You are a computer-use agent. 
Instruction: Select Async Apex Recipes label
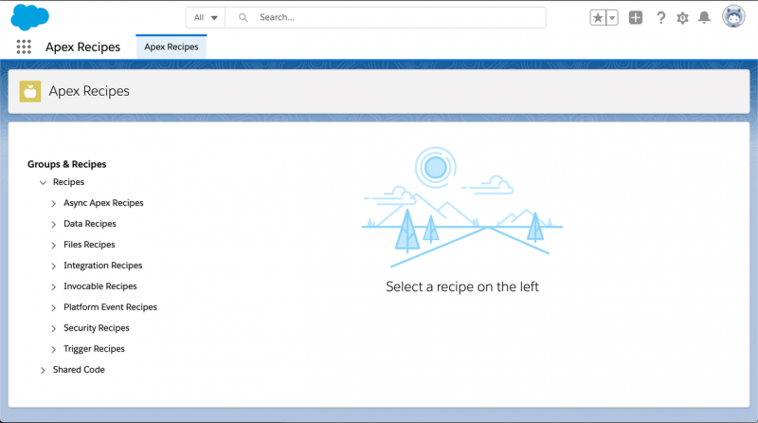tap(103, 203)
